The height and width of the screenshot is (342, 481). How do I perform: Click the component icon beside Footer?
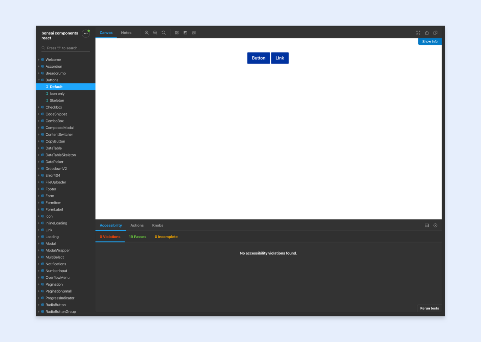[x=43, y=189]
